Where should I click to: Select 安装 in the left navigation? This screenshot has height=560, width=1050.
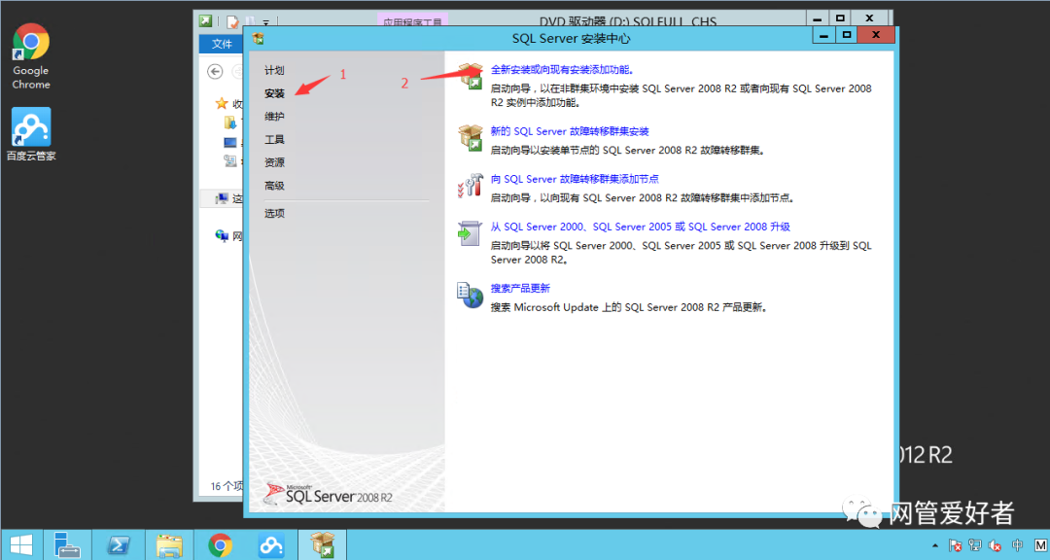click(274, 93)
